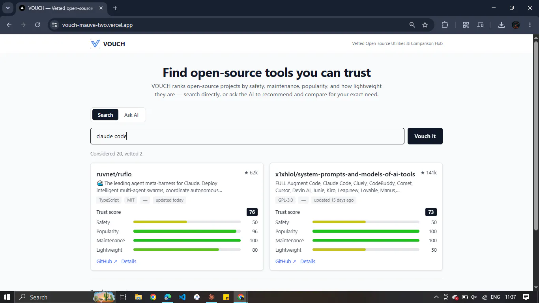The image size is (539, 303).
Task: Open the GitHub link for ruvnet/ruflo
Action: click(107, 261)
